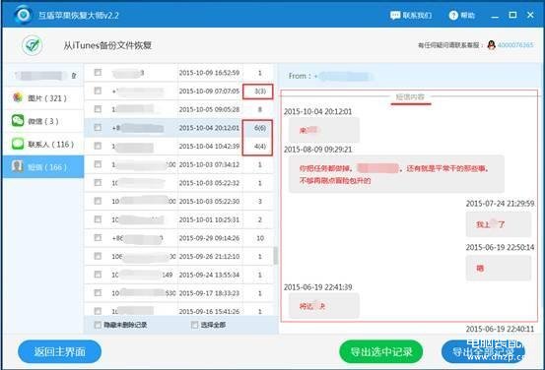
Task: Click the app logo in the title bar
Action: tap(24, 15)
